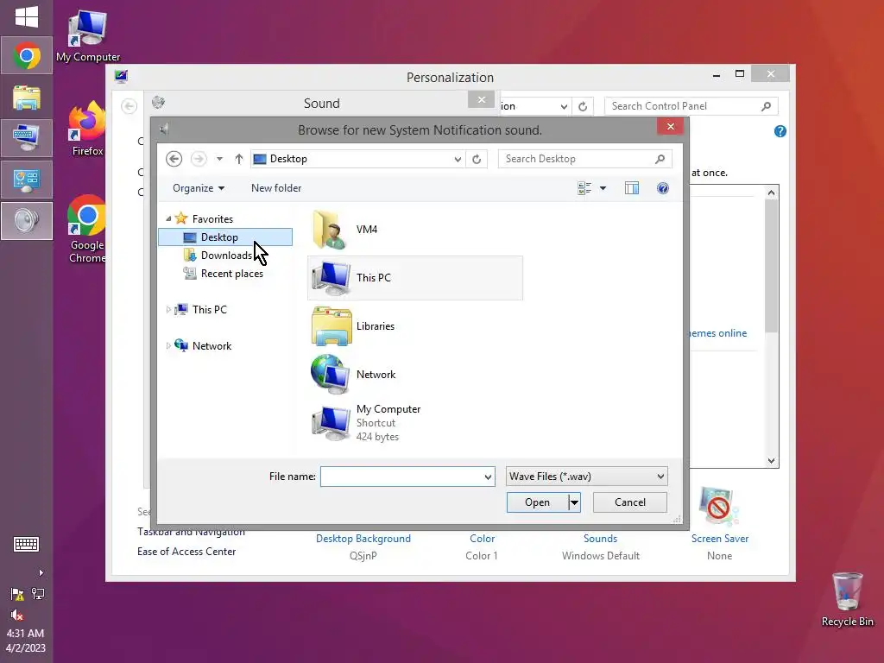Select Desktop in the navigation pane
This screenshot has height=663, width=884.
click(225, 237)
